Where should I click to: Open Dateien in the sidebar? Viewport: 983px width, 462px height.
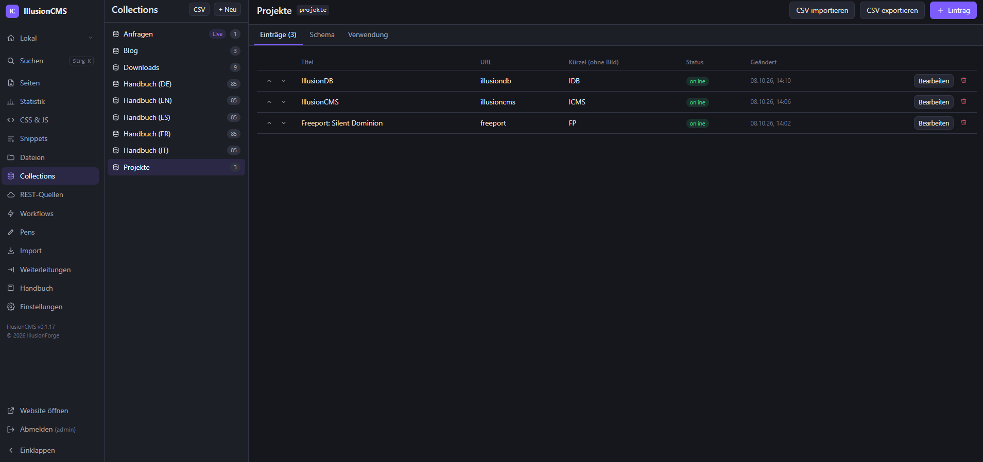coord(50,157)
